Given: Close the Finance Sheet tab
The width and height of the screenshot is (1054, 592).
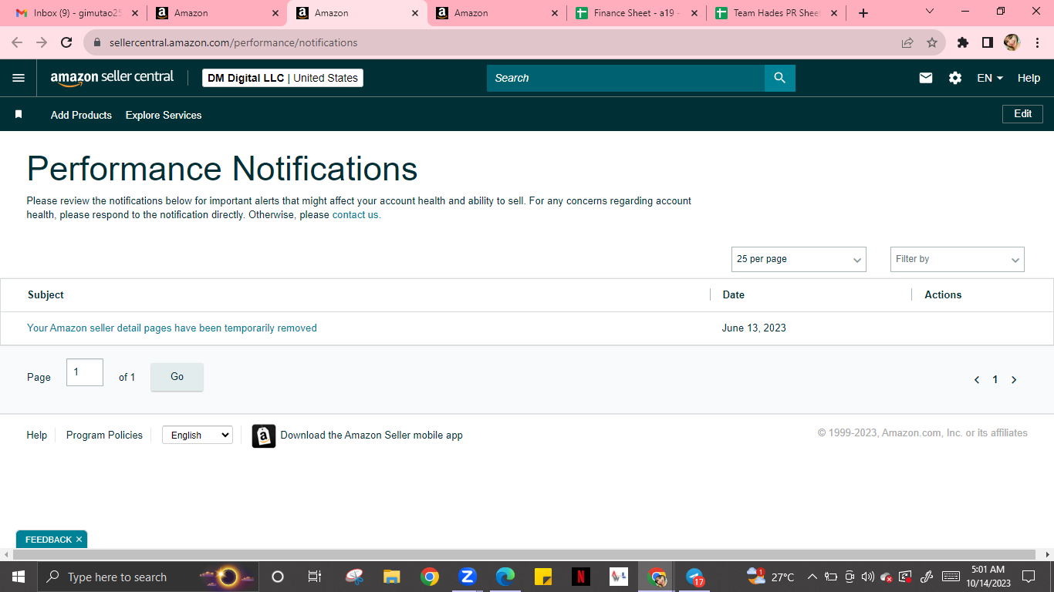Looking at the screenshot, I should (x=694, y=13).
